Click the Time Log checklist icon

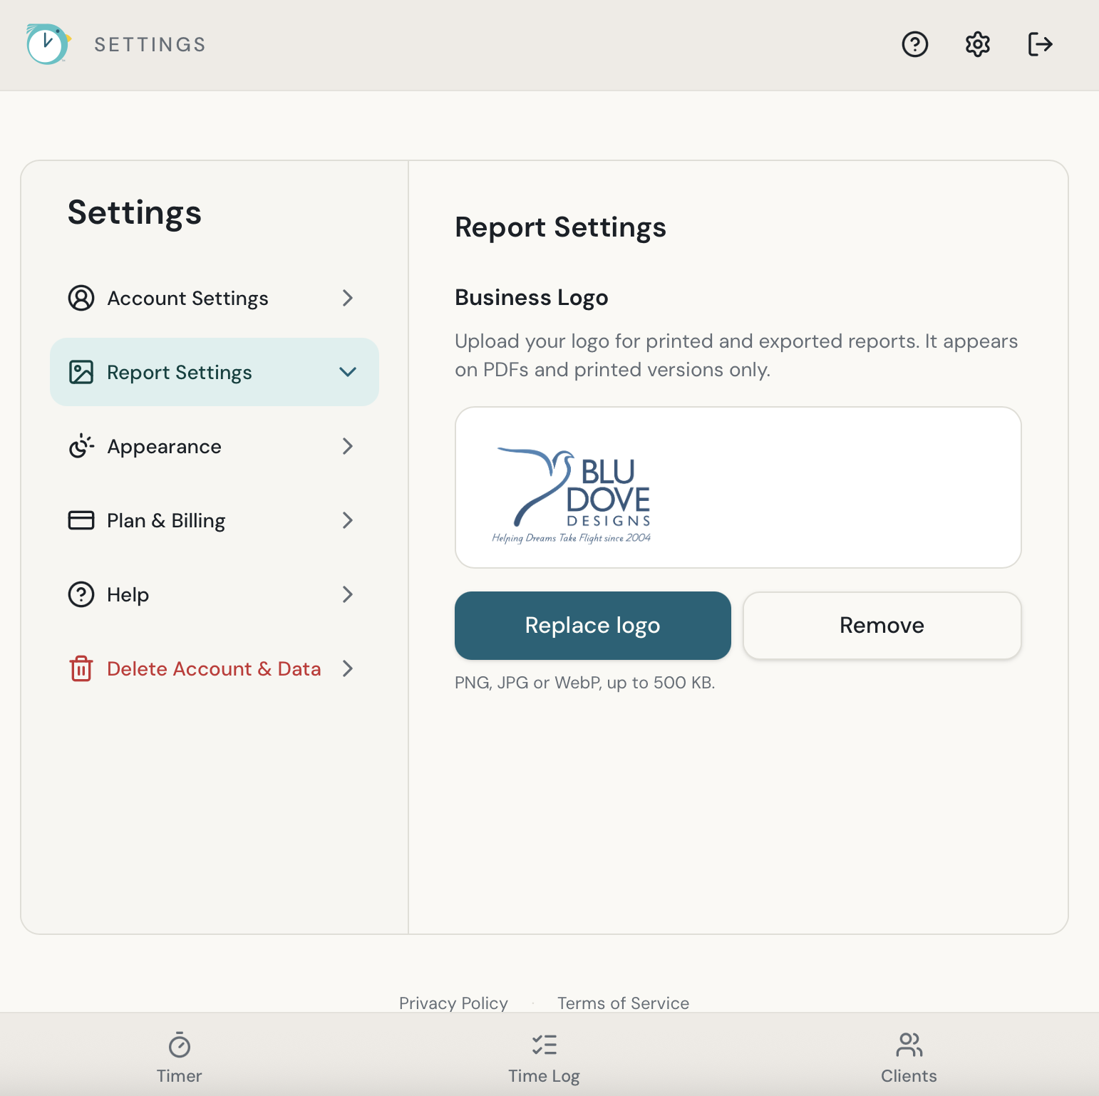[545, 1045]
